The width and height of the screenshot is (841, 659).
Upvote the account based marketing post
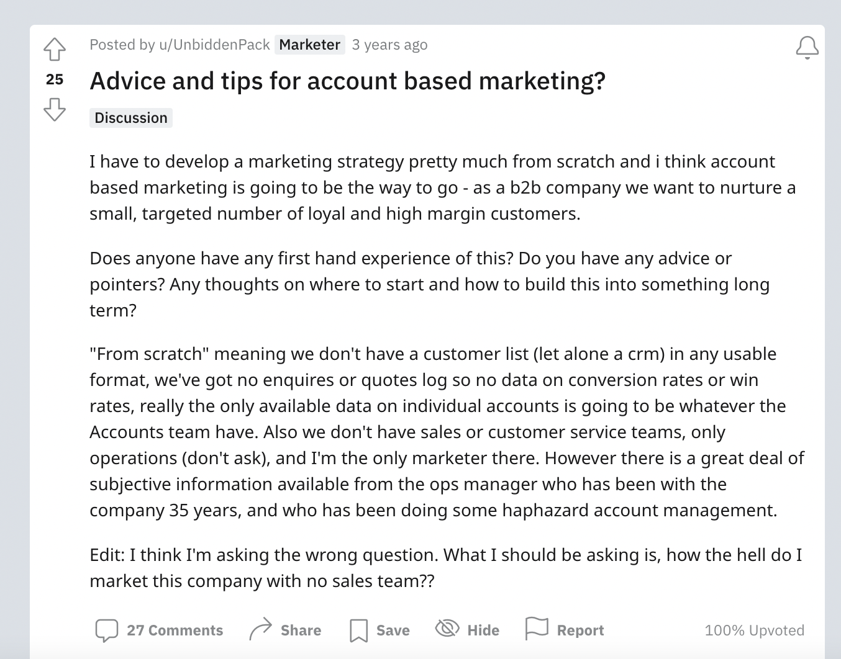click(x=55, y=50)
